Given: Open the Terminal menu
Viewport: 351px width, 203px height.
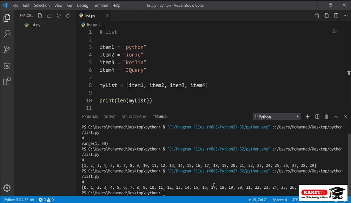Looking at the screenshot, I should click(100, 5).
